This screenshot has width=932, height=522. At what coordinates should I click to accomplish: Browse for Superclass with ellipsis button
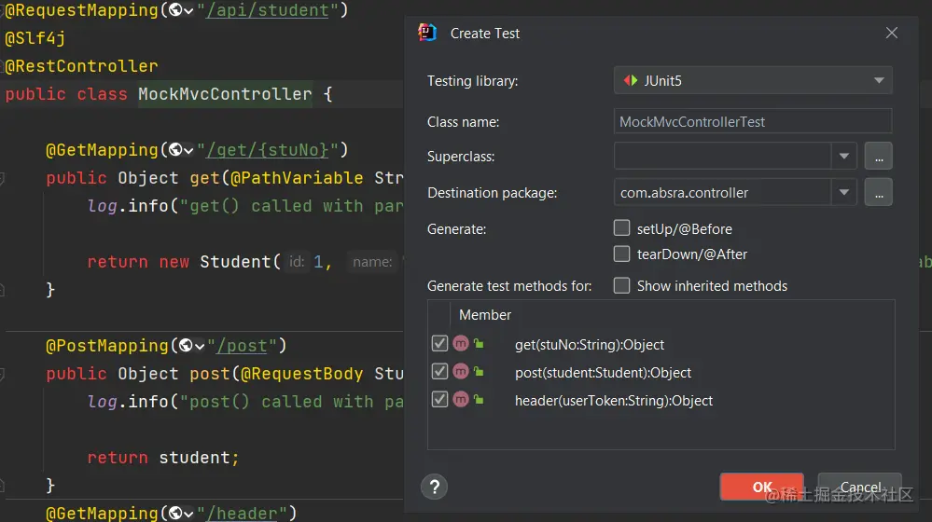(879, 157)
